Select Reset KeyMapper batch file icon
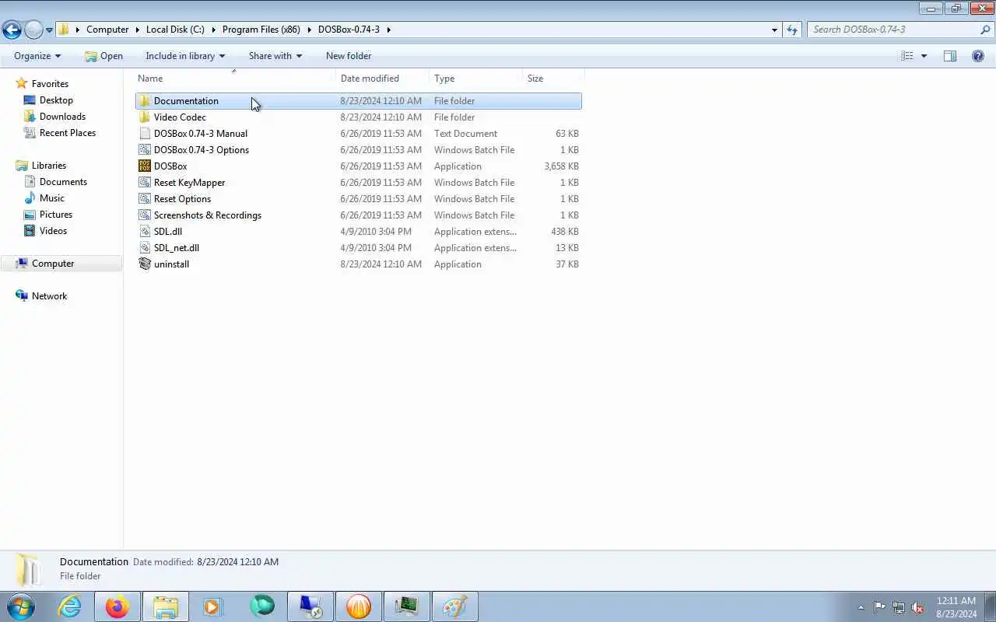996x622 pixels. pyautogui.click(x=145, y=183)
